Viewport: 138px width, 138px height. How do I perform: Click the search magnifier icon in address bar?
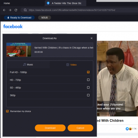pos(25,10)
